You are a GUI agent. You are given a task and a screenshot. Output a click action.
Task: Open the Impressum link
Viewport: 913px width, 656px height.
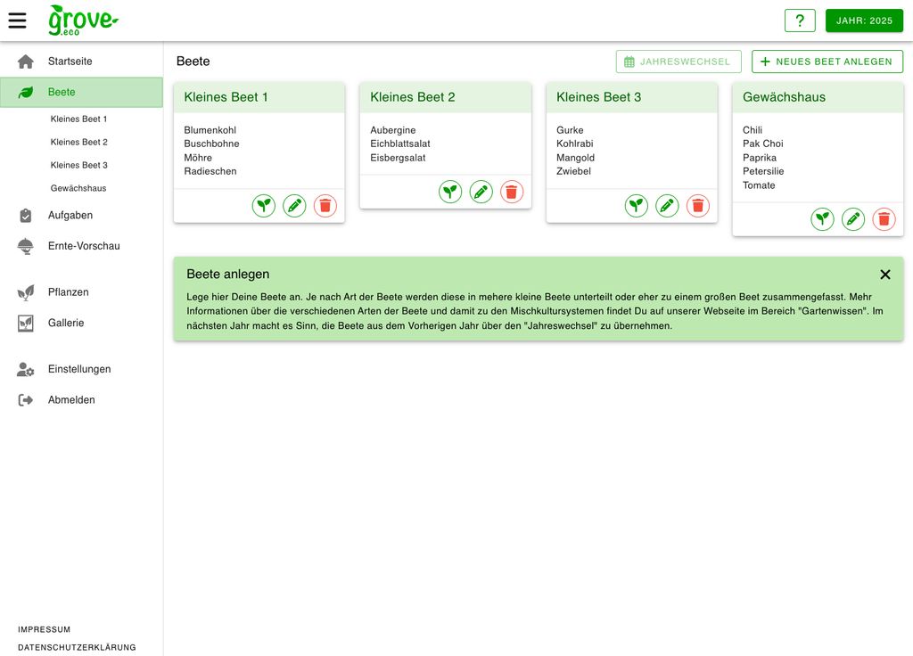(x=44, y=628)
